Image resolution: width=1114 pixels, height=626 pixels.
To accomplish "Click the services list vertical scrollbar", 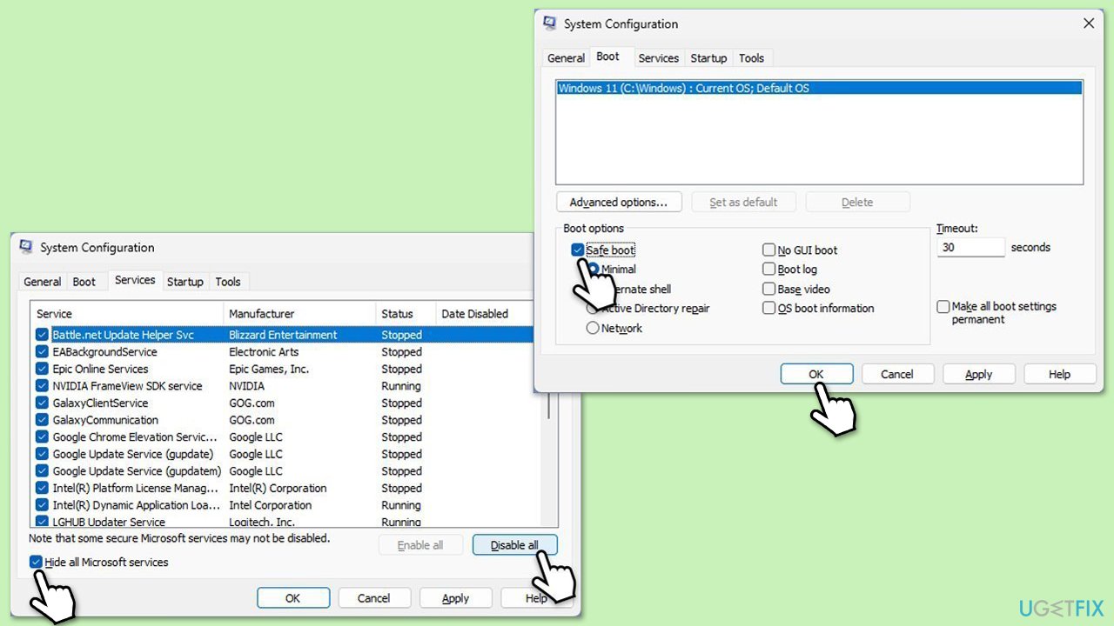I will pyautogui.click(x=549, y=409).
